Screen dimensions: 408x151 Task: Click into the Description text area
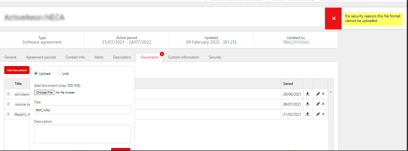[82, 134]
